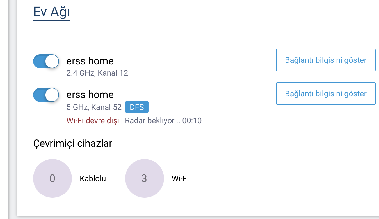Click the Wi-Fi label next to device count
Screen dimensions: 379x219
pyautogui.click(x=180, y=179)
